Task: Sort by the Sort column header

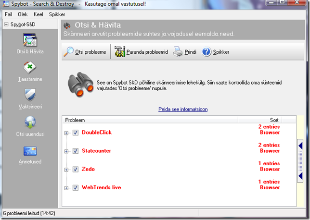Action: click(x=260, y=120)
